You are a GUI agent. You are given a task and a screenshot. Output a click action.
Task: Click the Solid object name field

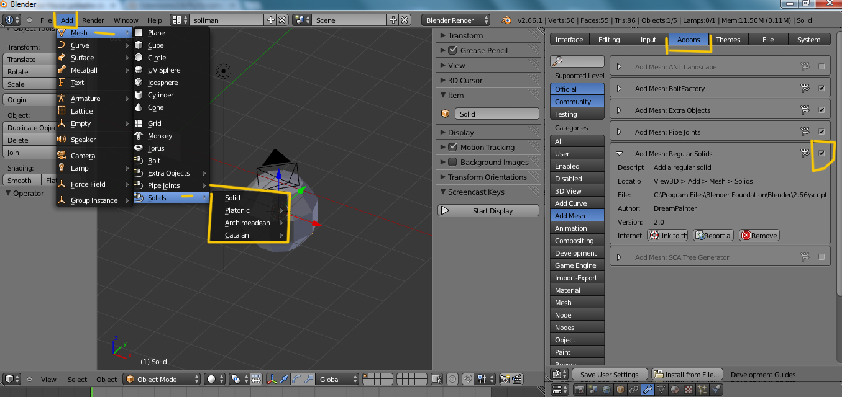coord(497,114)
